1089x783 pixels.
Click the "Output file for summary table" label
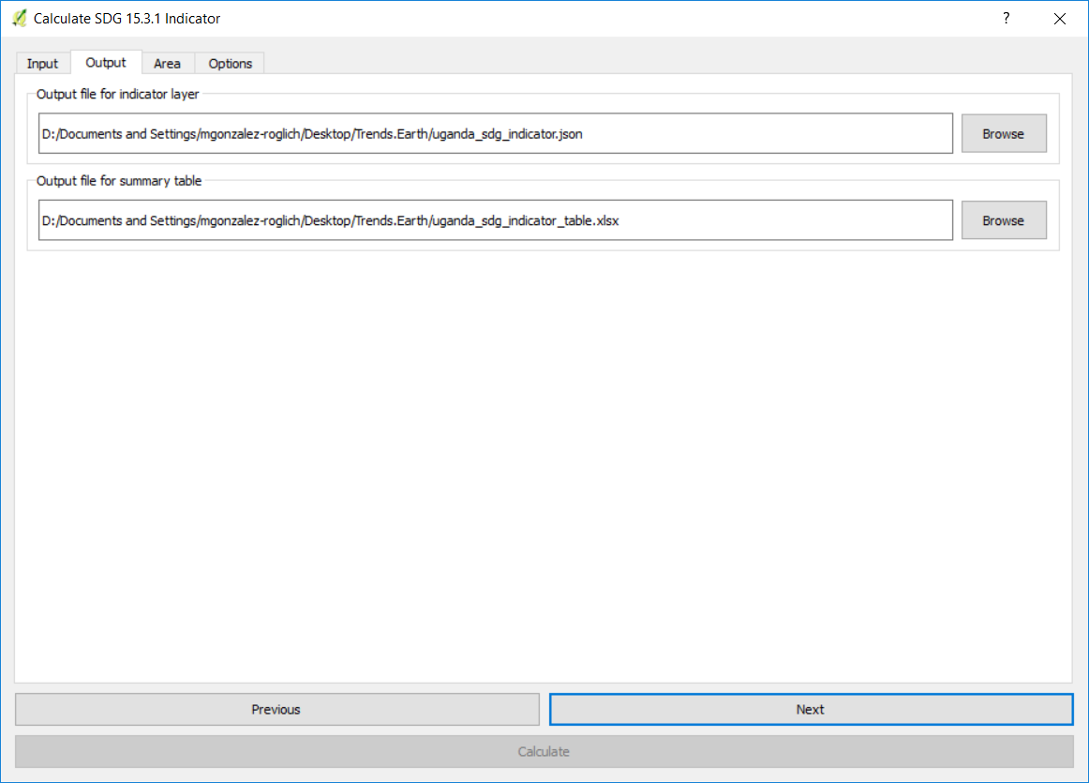pyautogui.click(x=119, y=181)
